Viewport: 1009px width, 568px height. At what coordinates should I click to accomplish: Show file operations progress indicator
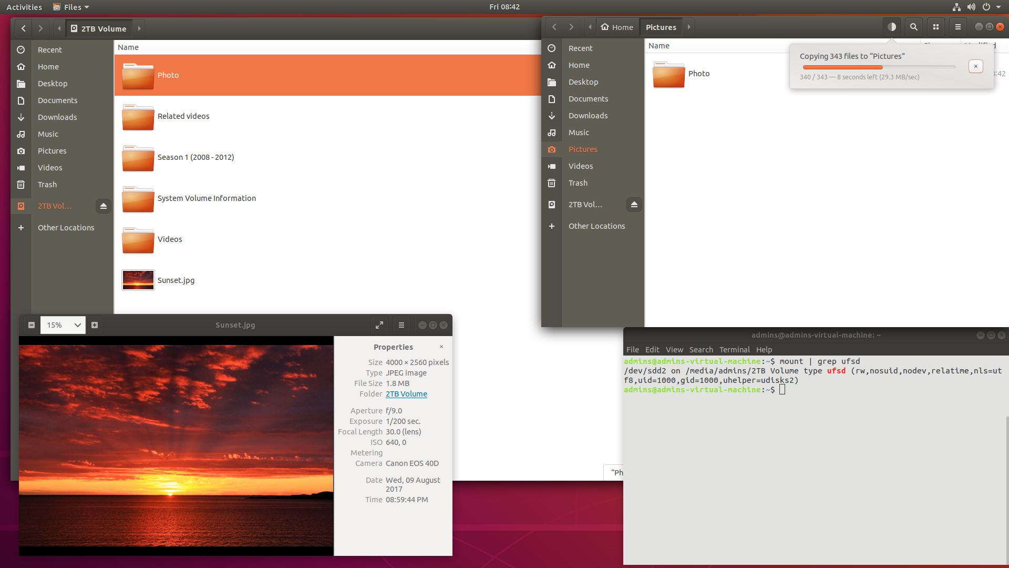892,27
